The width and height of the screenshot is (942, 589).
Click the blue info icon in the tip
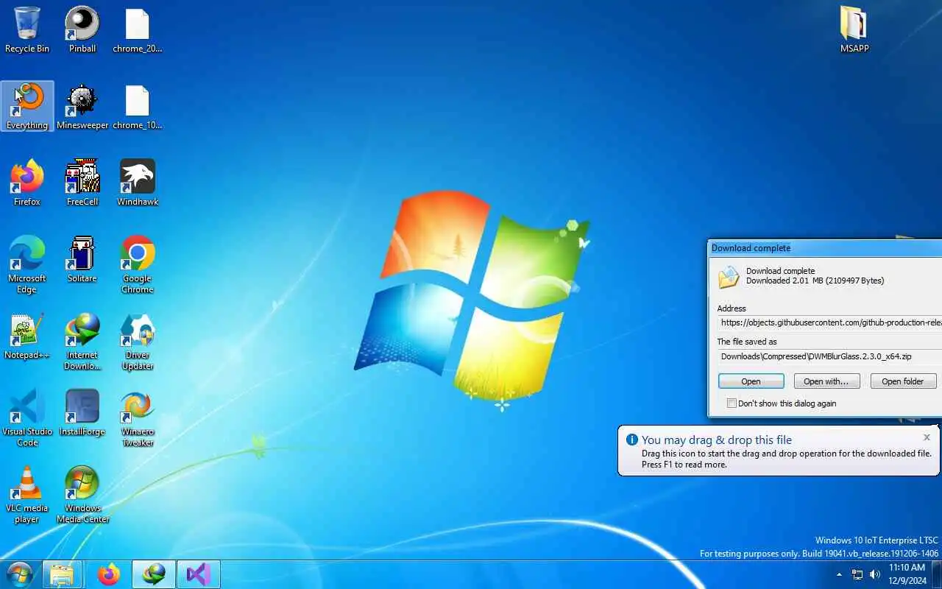(631, 440)
